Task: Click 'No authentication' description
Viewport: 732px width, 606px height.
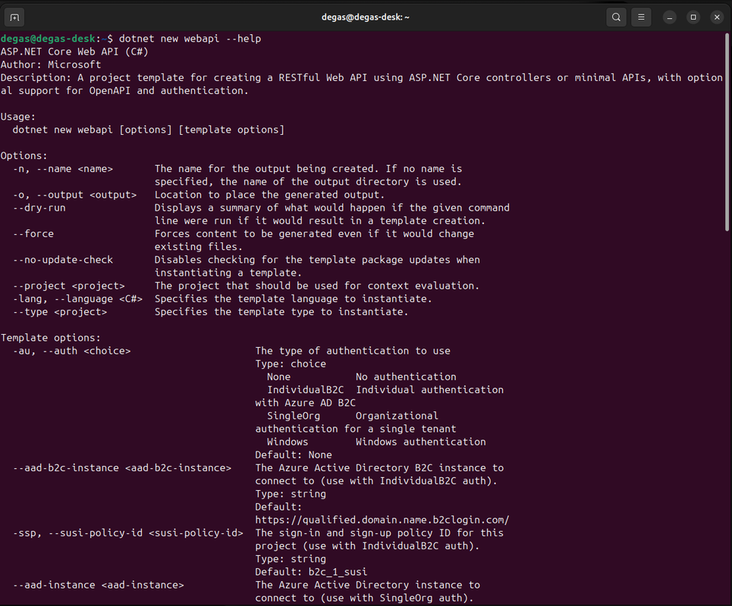Action: tap(406, 376)
